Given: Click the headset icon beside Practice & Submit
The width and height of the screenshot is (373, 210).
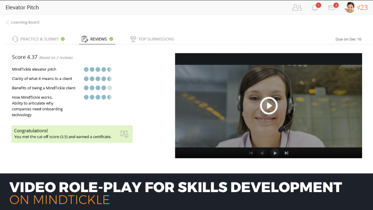Looking at the screenshot, I should pyautogui.click(x=15, y=39).
